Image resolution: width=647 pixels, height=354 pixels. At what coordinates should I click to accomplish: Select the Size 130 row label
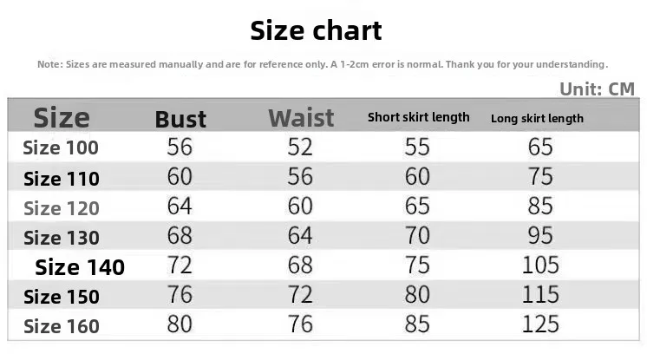click(62, 238)
